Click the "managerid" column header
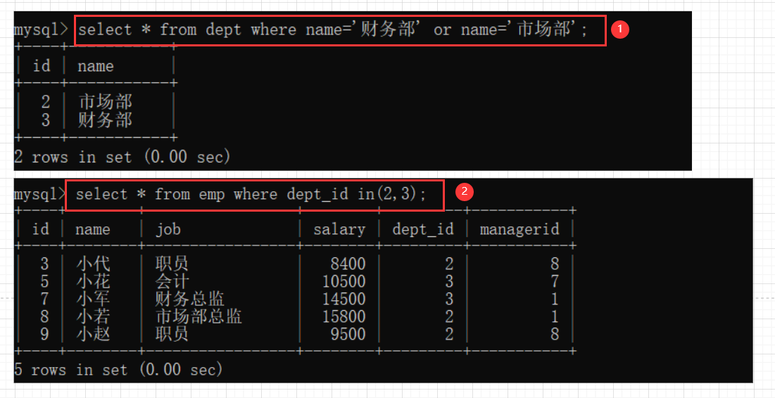The width and height of the screenshot is (775, 398). [519, 229]
